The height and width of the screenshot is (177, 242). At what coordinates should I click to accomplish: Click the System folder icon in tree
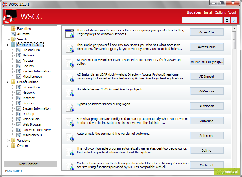13,146
